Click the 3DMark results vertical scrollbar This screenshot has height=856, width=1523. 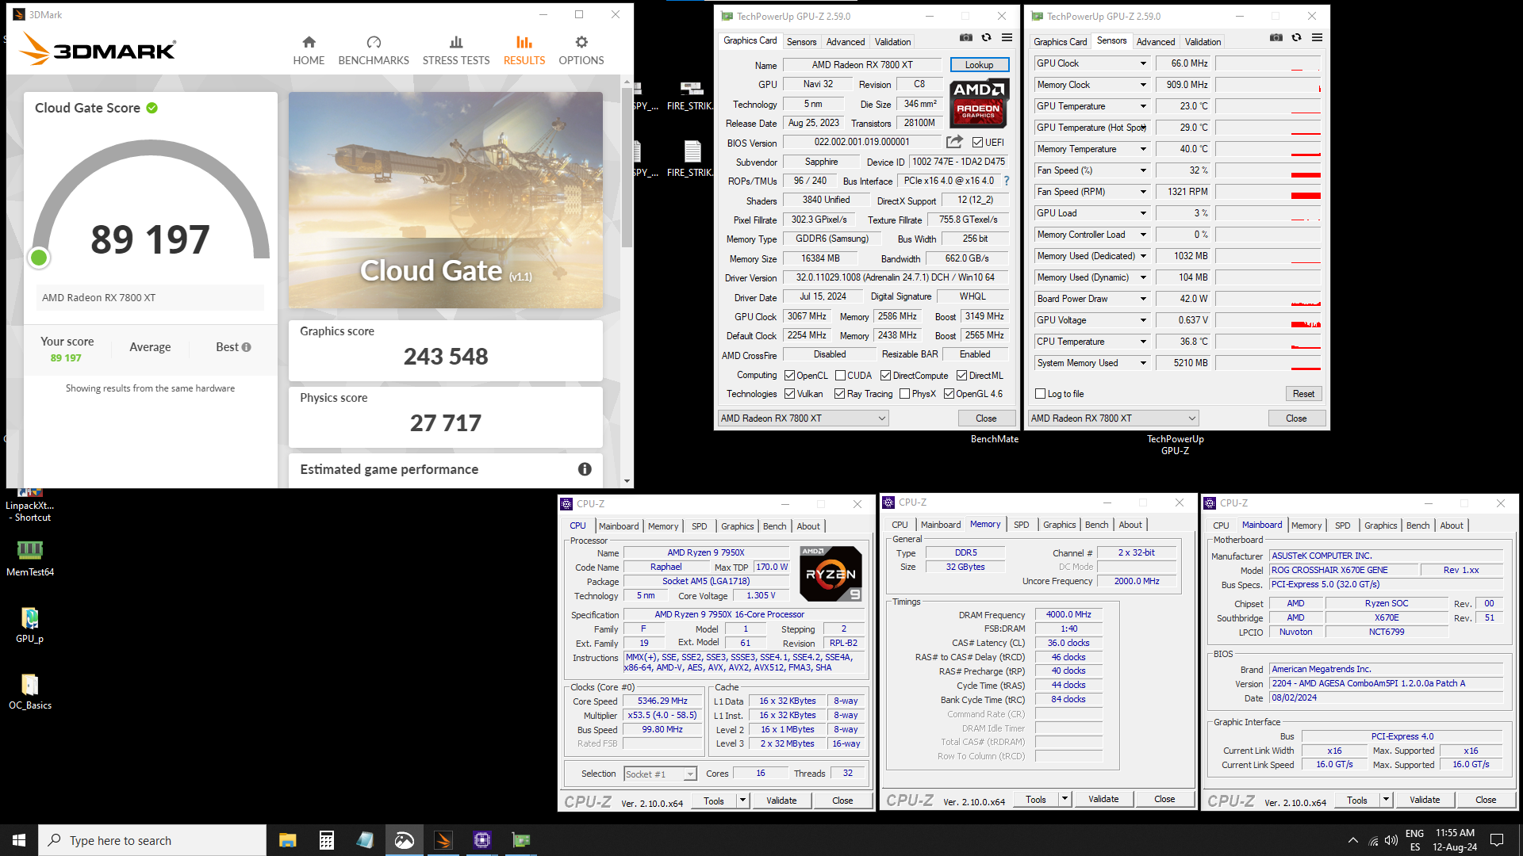[x=627, y=166]
